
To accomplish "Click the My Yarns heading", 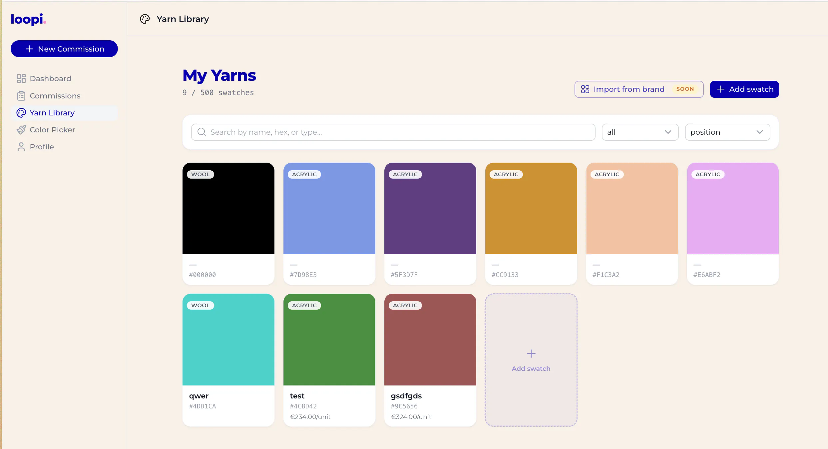I will 219,75.
